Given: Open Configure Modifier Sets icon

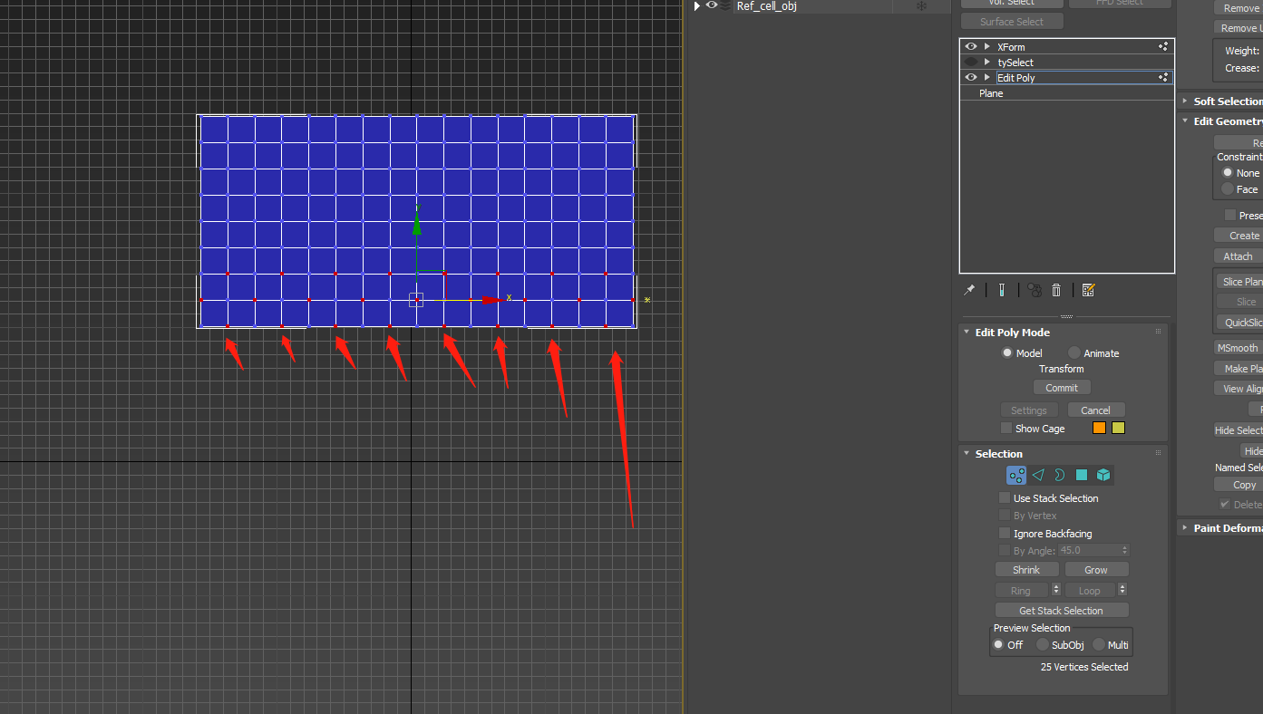Looking at the screenshot, I should pos(1089,290).
